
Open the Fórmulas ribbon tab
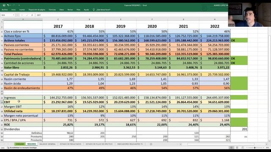pos(52,10)
